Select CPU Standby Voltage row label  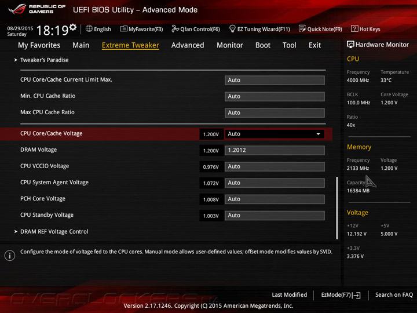47,215
